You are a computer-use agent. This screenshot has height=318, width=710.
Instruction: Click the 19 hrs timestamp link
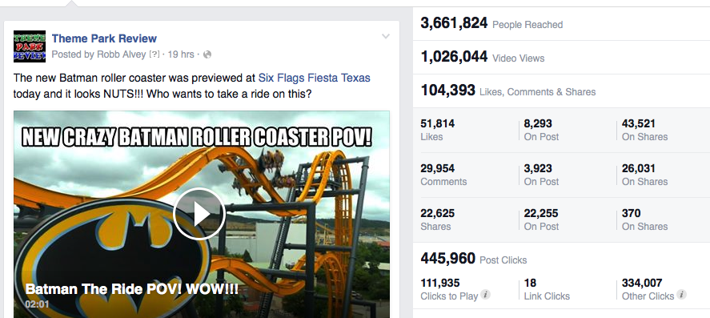pyautogui.click(x=181, y=54)
